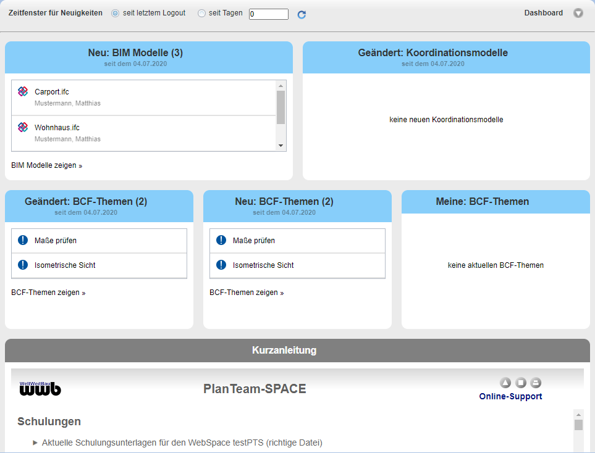This screenshot has height=453, width=595.
Task: Click the WeltWeitBau wwb logo
Action: 40,388
